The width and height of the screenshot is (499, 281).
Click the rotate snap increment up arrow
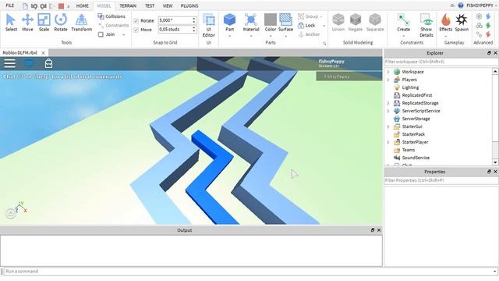point(194,19)
